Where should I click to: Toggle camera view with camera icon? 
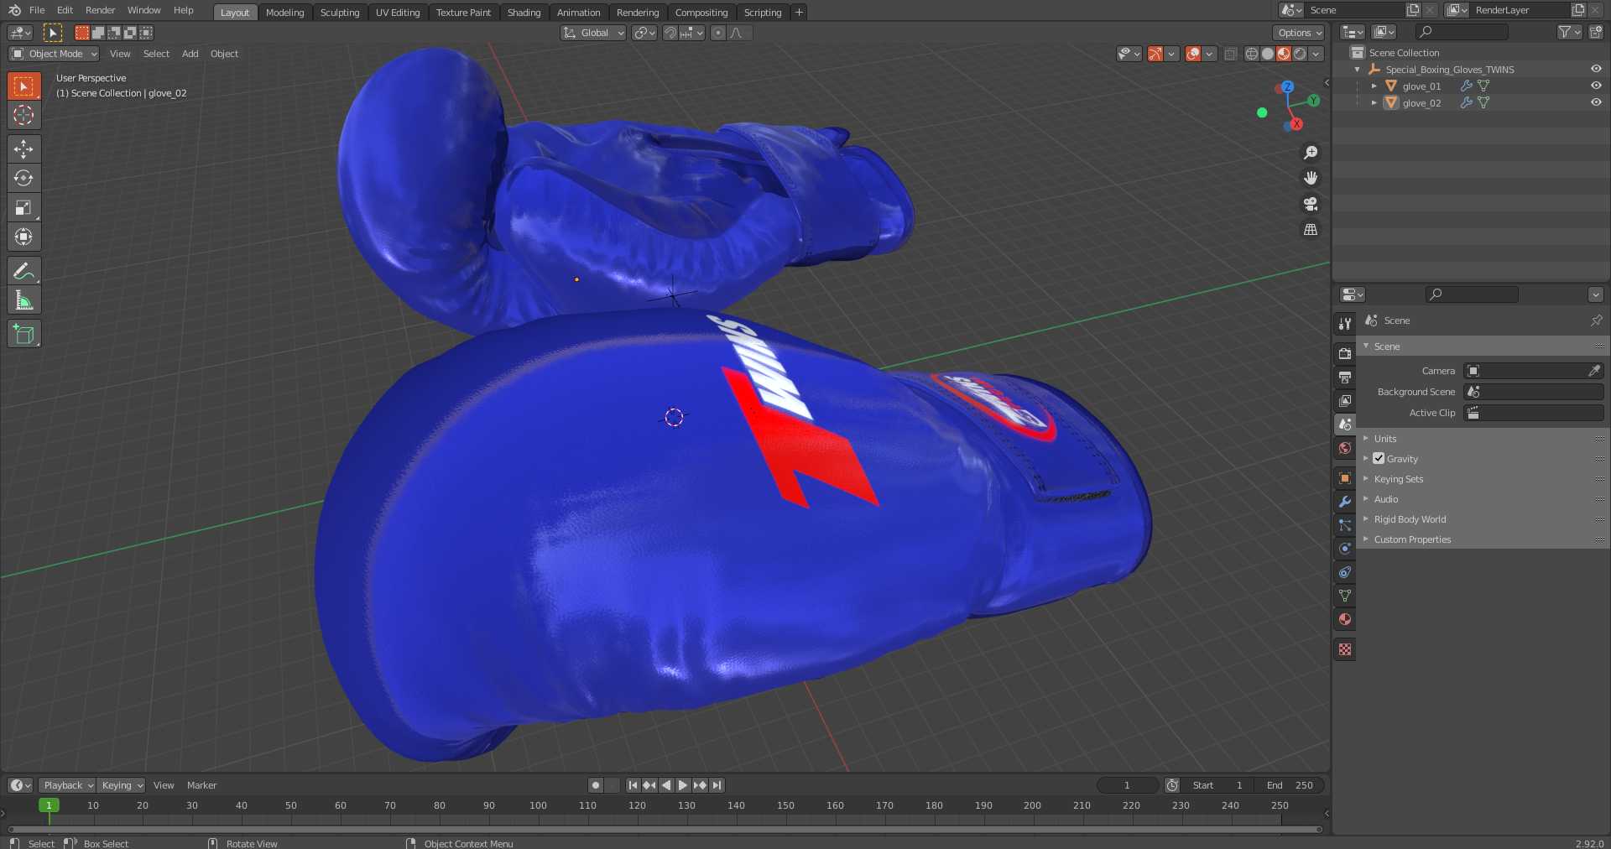(x=1310, y=204)
